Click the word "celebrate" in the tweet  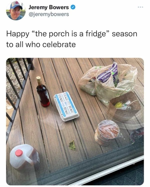[x=59, y=45]
